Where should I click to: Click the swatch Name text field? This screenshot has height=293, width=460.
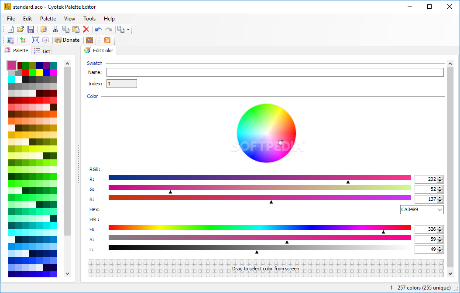275,72
